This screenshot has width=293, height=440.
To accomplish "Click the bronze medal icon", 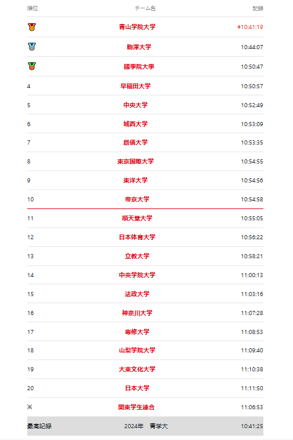I will (32, 66).
